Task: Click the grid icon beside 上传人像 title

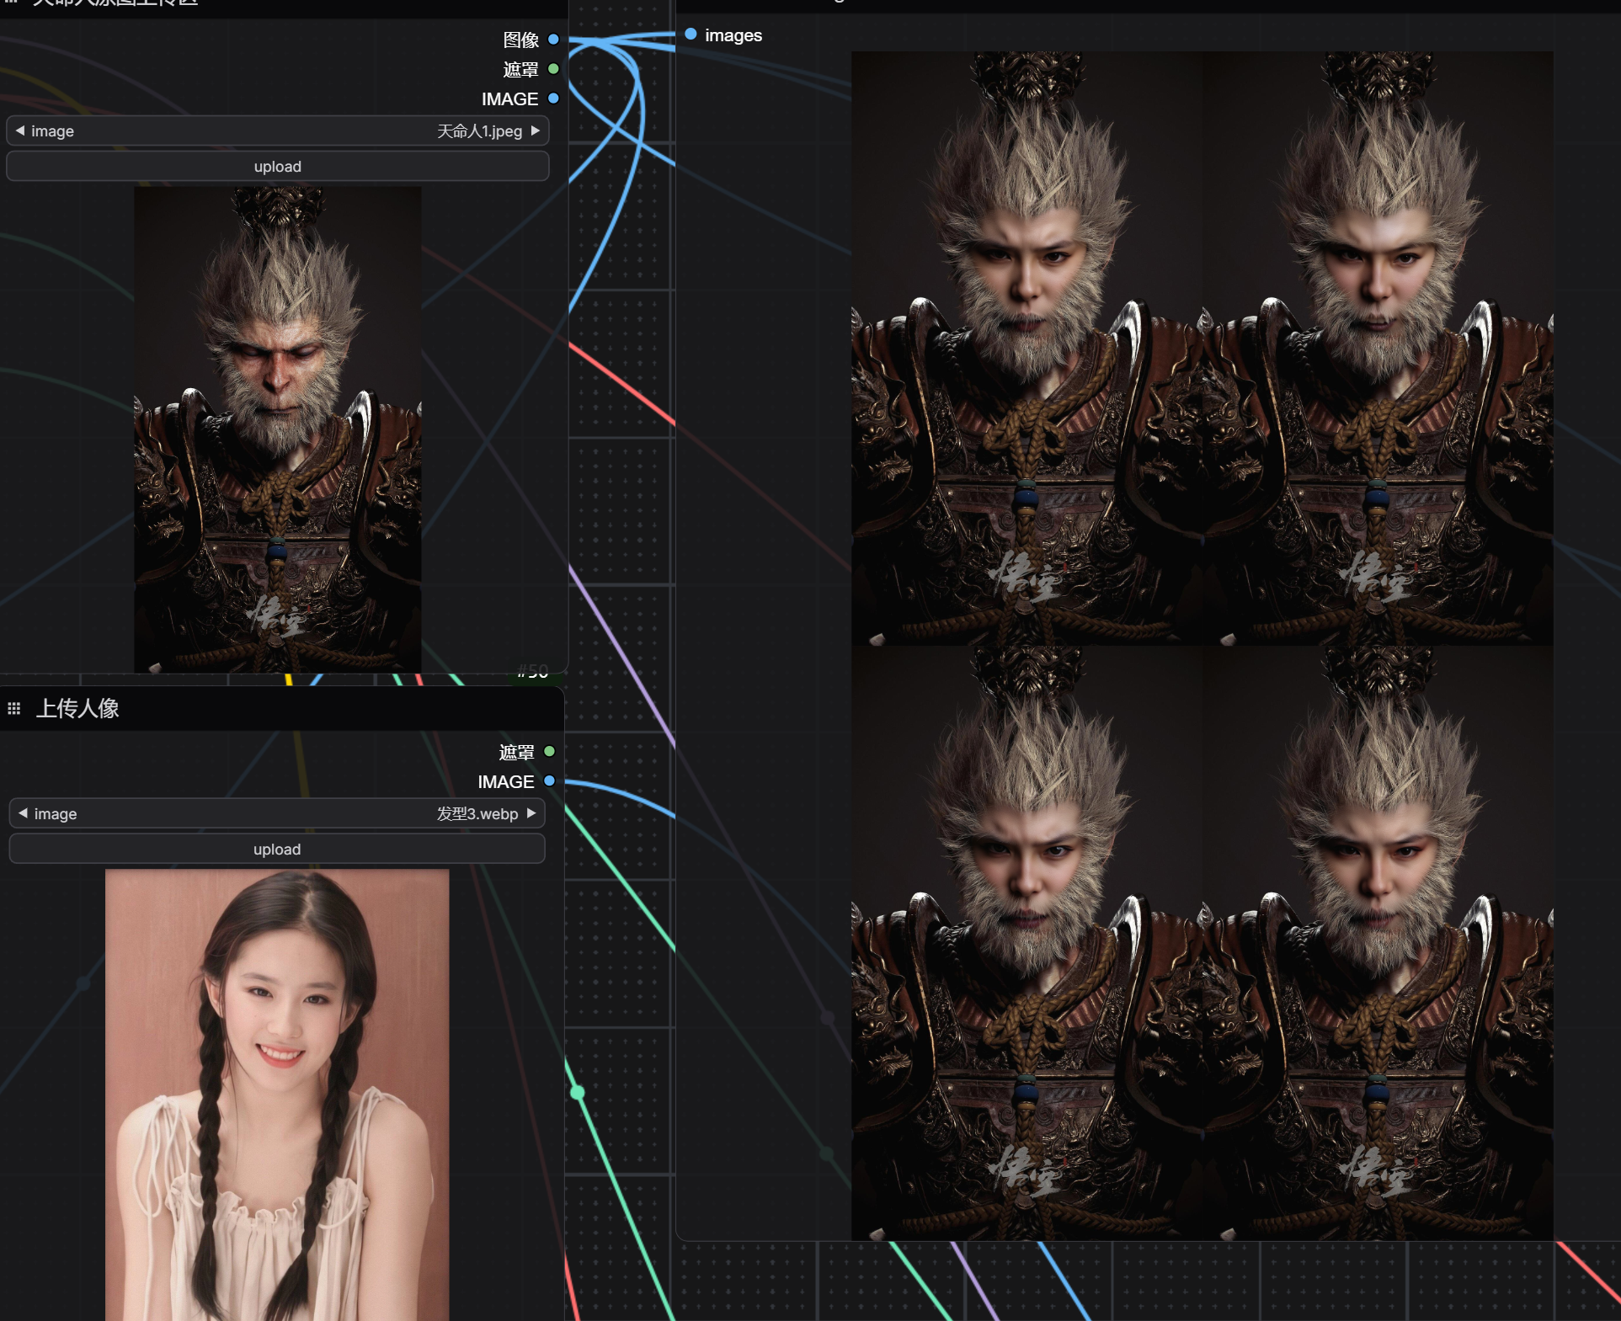Action: [14, 709]
